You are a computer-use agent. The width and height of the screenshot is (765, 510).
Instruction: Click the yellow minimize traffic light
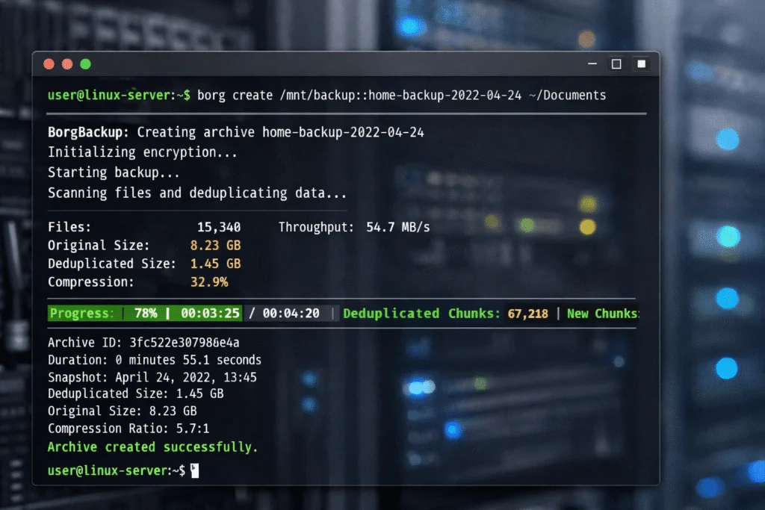click(66, 64)
